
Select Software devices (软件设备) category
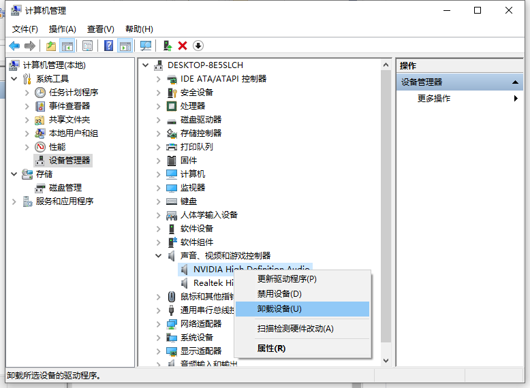[197, 229]
